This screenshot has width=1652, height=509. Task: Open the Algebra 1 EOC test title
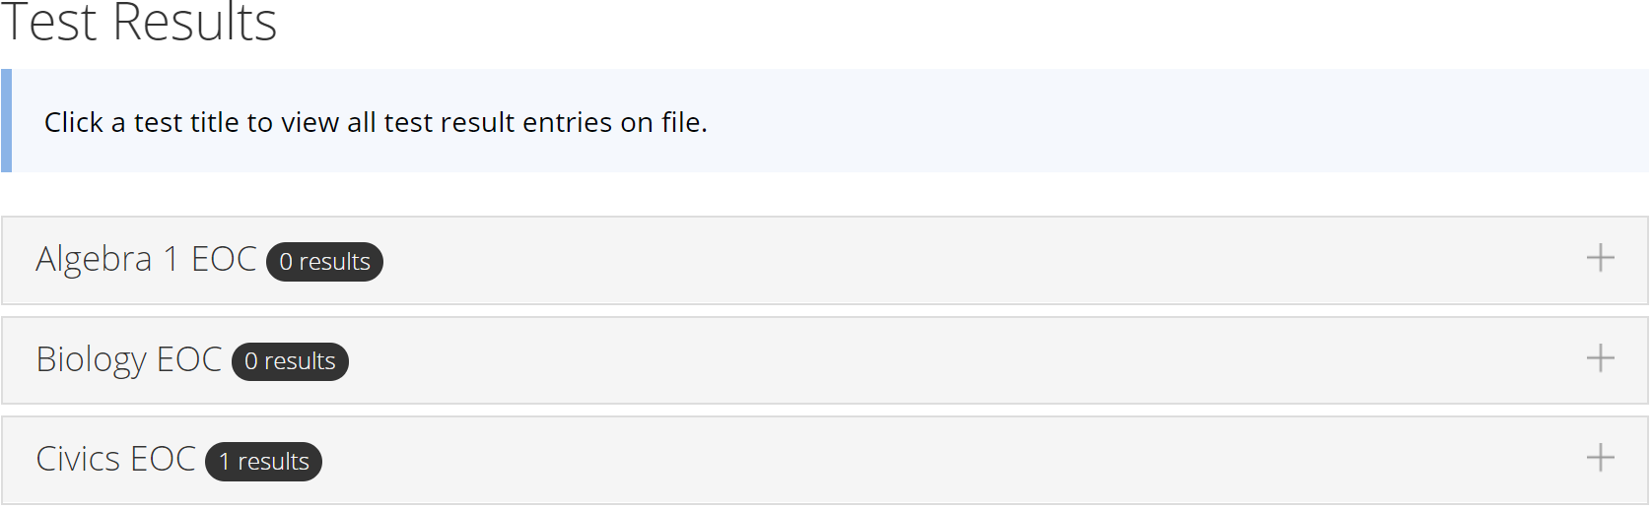click(146, 259)
